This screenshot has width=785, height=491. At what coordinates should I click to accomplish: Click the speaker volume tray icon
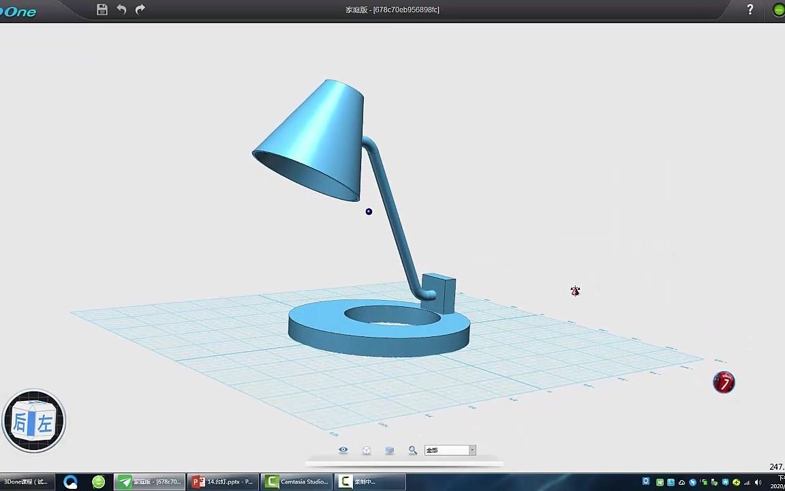[758, 483]
